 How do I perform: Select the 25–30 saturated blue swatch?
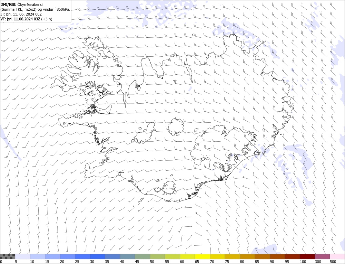click(82, 256)
